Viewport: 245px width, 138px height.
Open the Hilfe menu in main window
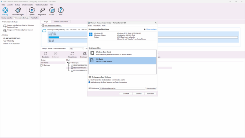[52, 5]
